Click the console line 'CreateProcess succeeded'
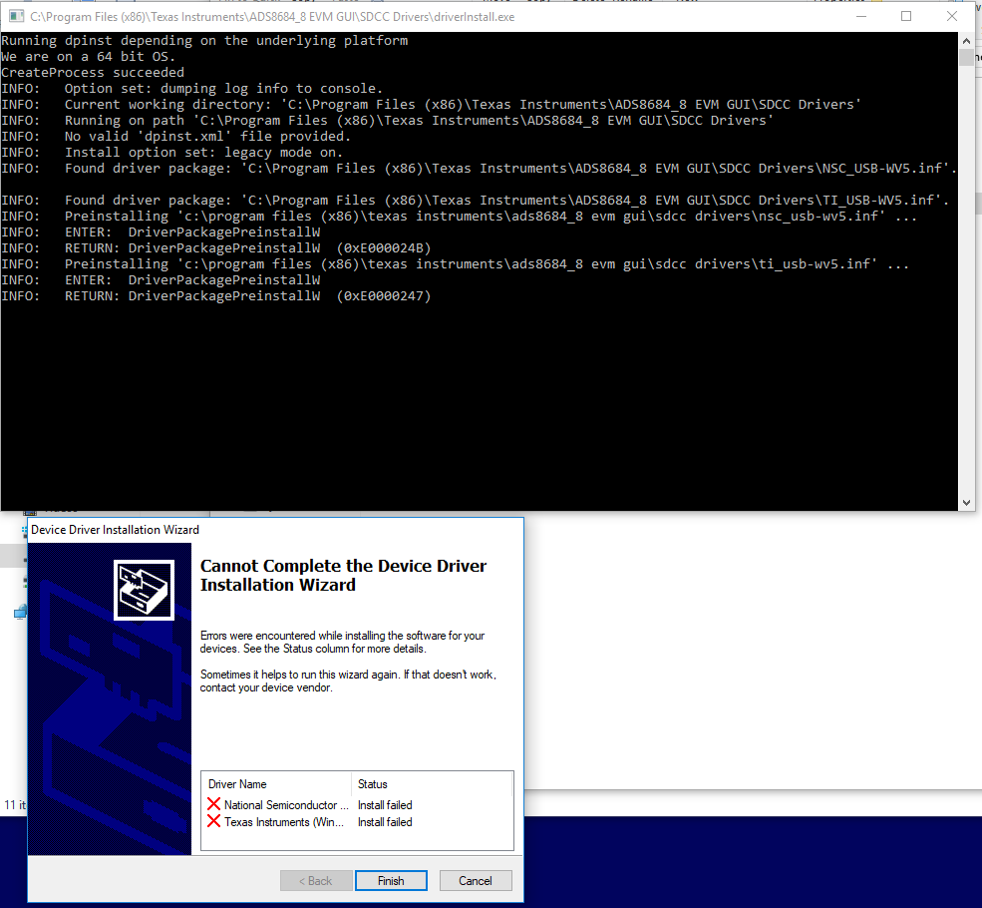The image size is (982, 908). [x=93, y=72]
